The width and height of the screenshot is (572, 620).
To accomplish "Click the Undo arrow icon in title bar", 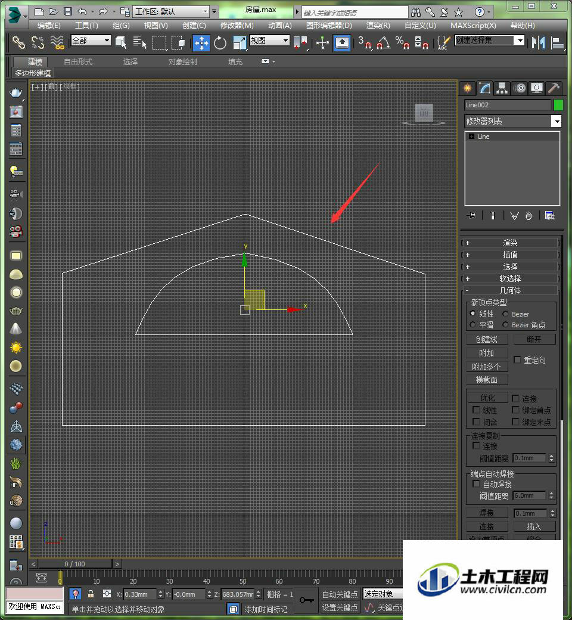I will (x=82, y=12).
